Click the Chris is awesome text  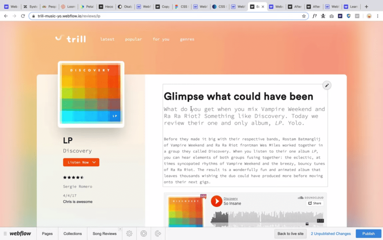pos(78,202)
